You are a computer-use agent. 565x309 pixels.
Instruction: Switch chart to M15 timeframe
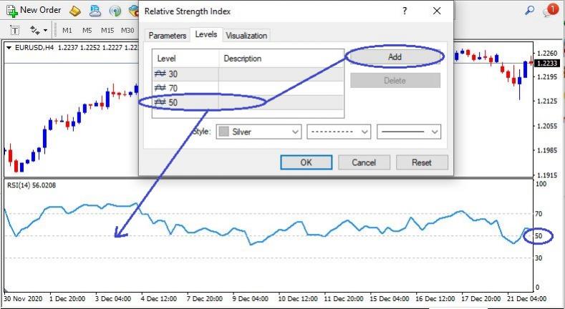pos(107,31)
